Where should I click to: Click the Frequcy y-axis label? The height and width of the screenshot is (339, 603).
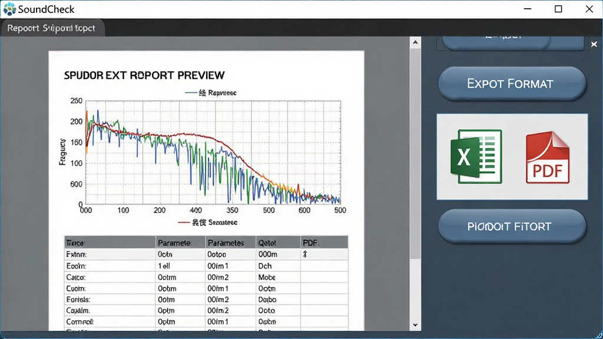click(x=62, y=152)
